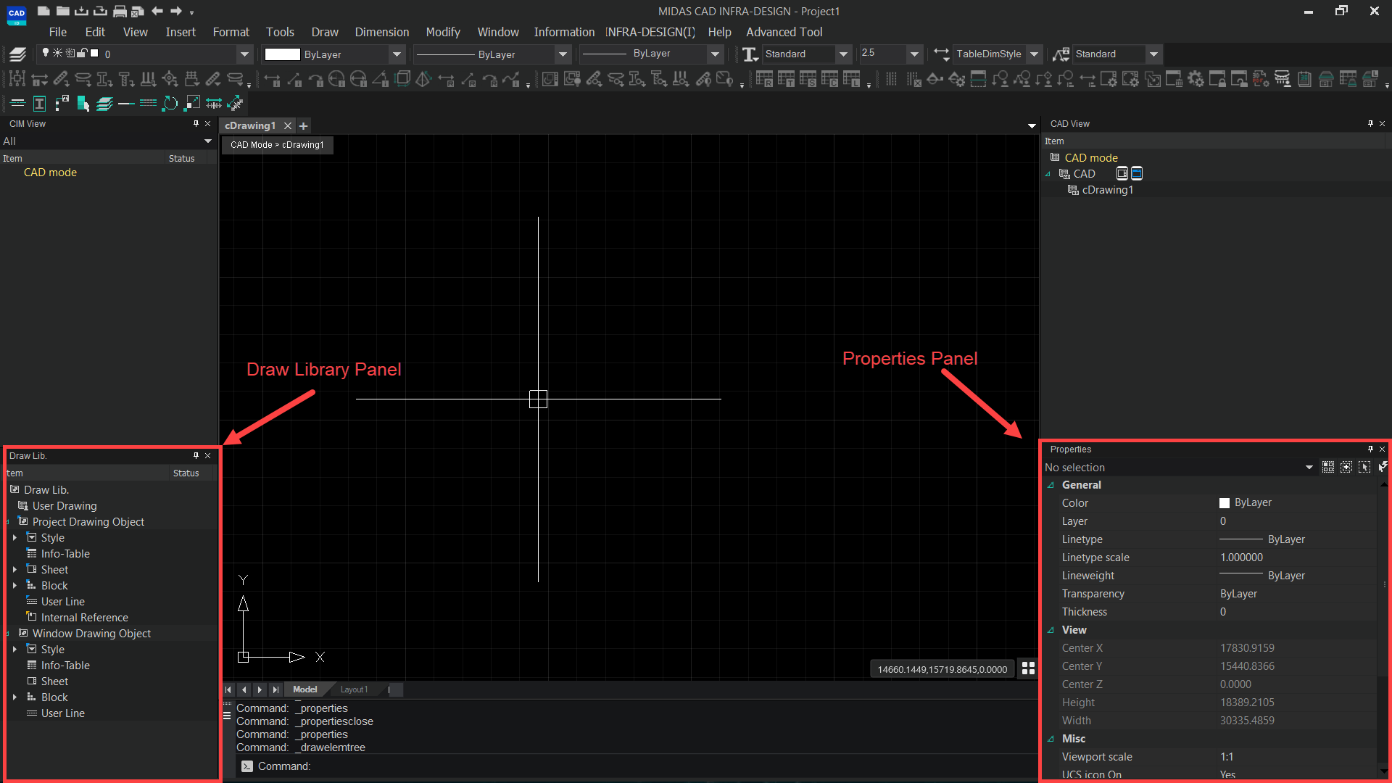Toggle the layer lock icon
Viewport: 1392px width, 783px height.
(x=82, y=53)
